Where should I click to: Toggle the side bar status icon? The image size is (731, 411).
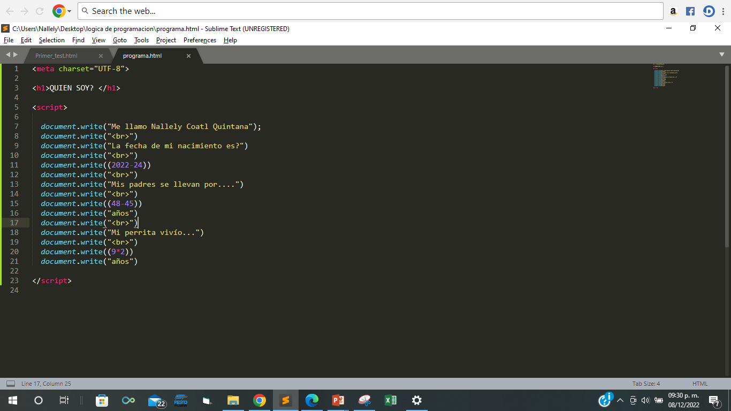pos(11,384)
